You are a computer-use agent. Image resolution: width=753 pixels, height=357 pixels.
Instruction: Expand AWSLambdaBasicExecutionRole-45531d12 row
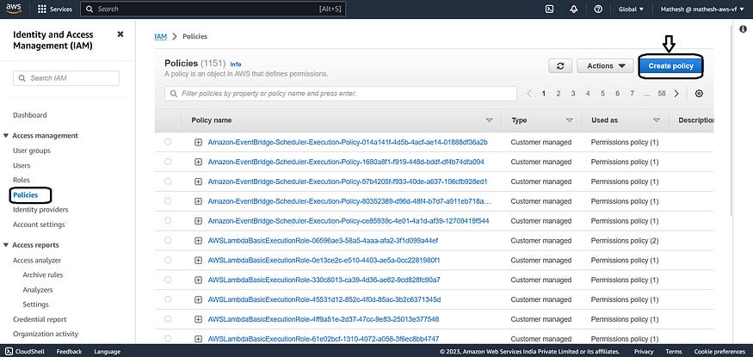(x=198, y=299)
